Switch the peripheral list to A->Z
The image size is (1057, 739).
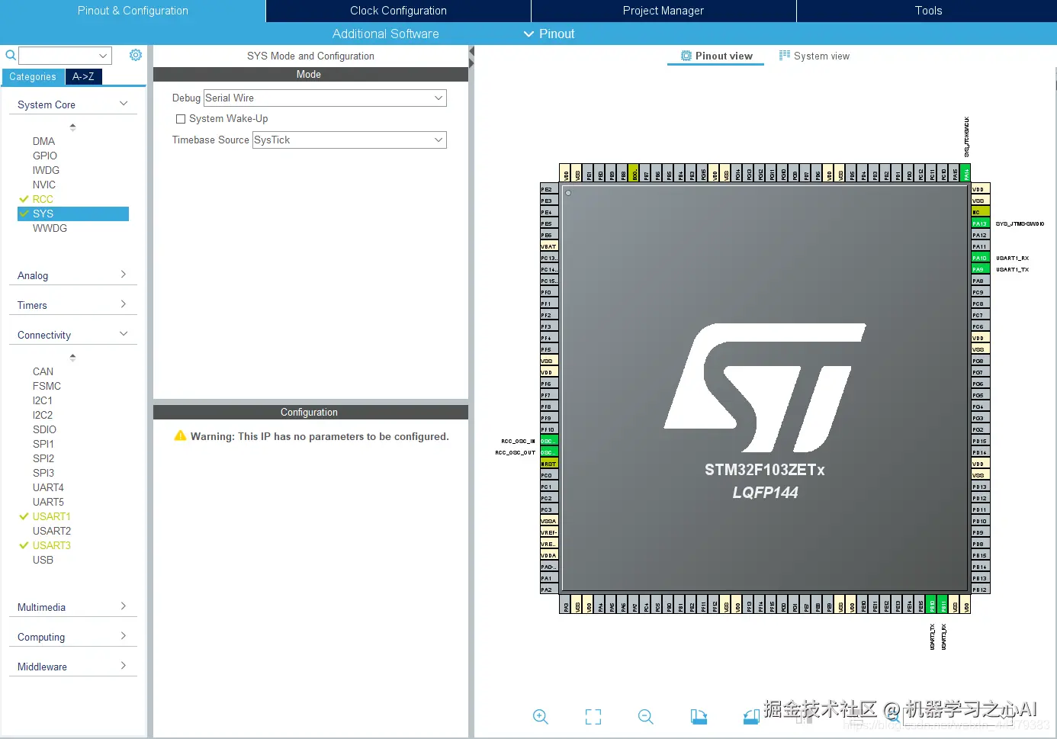[83, 76]
